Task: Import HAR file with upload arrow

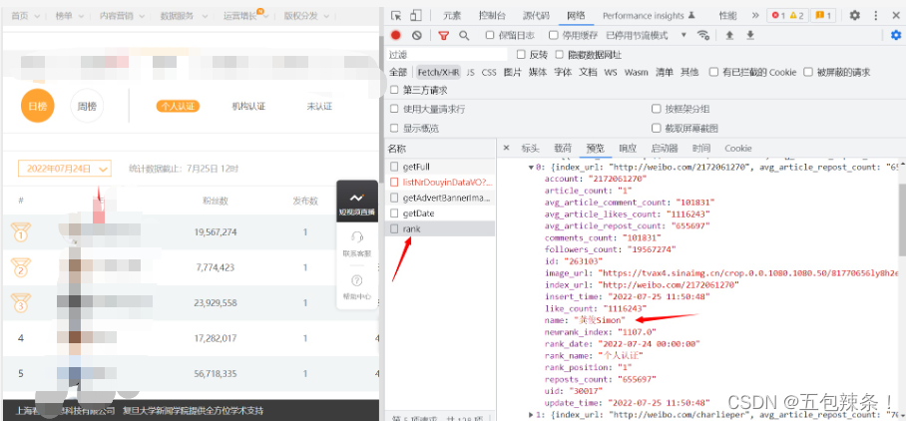Action: (729, 35)
